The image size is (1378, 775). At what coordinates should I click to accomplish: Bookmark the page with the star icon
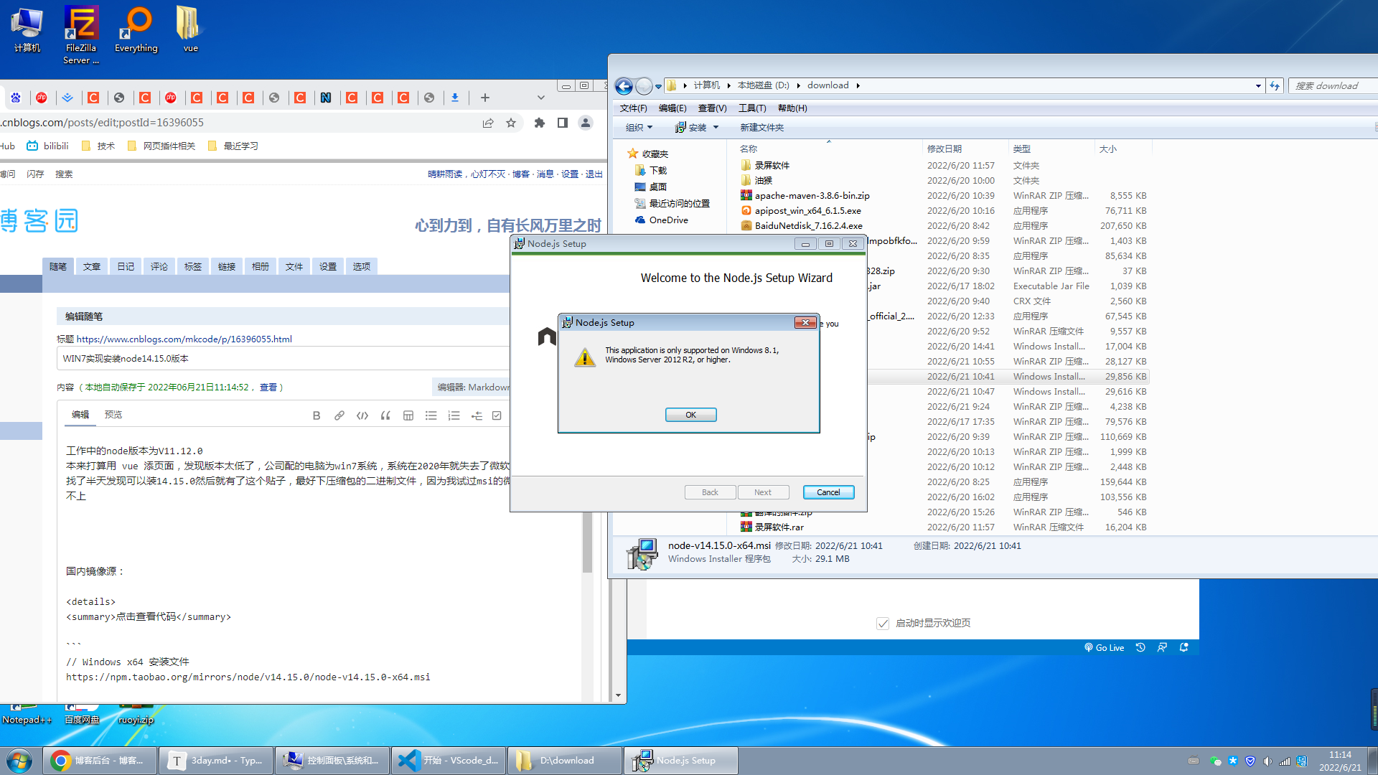tap(511, 123)
